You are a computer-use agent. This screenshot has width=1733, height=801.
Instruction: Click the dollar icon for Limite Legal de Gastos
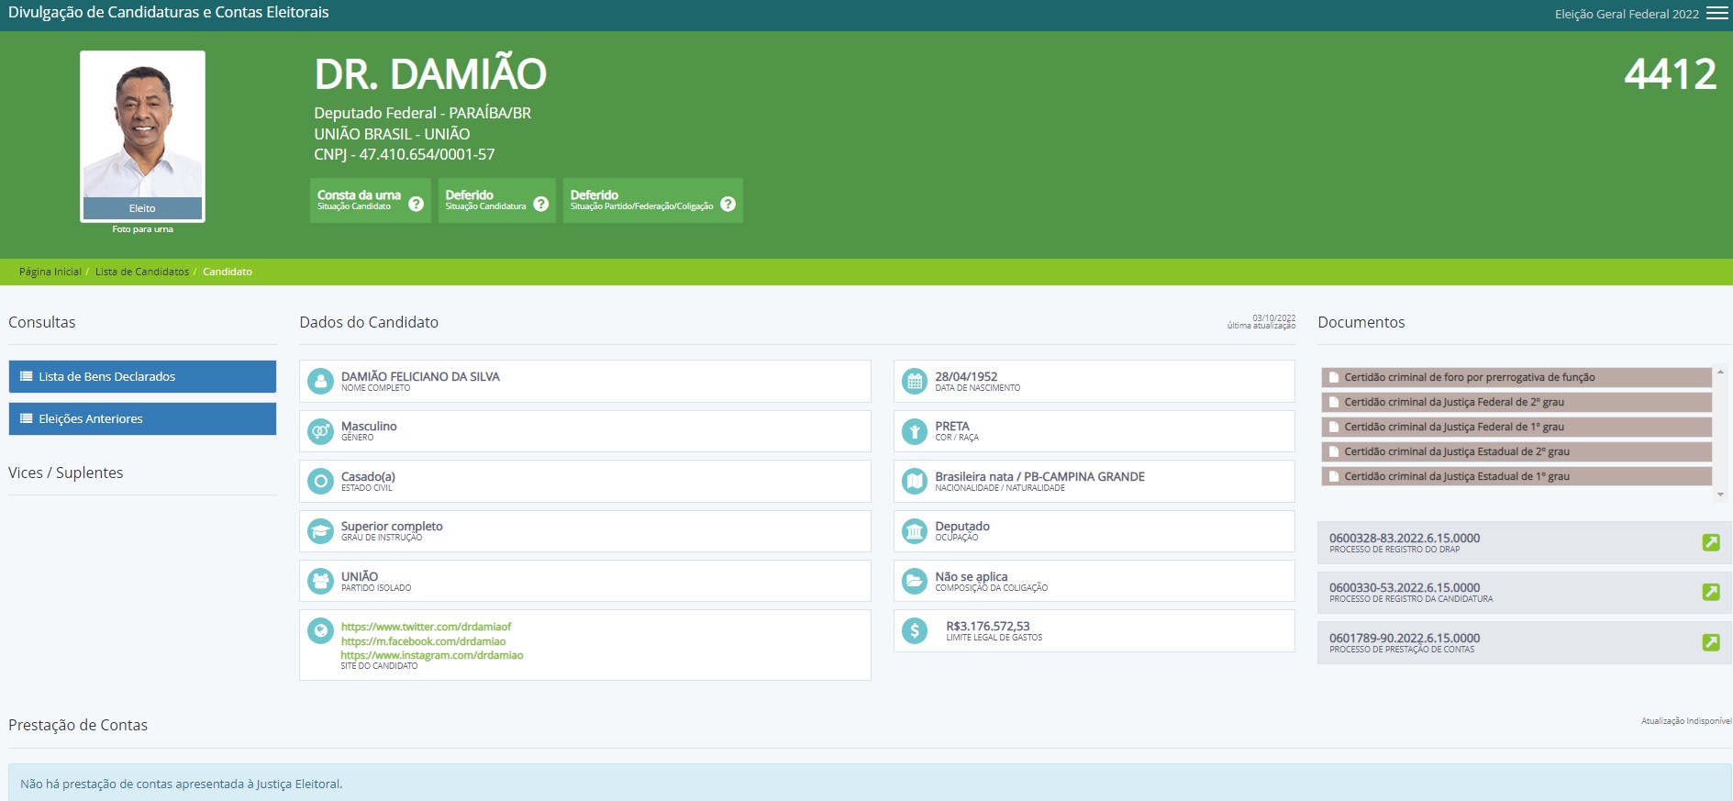[915, 631]
